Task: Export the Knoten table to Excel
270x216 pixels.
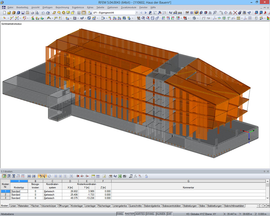Action: (120, 176)
